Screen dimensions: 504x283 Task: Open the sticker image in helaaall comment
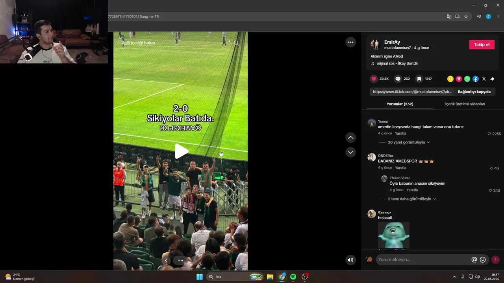[x=394, y=235]
